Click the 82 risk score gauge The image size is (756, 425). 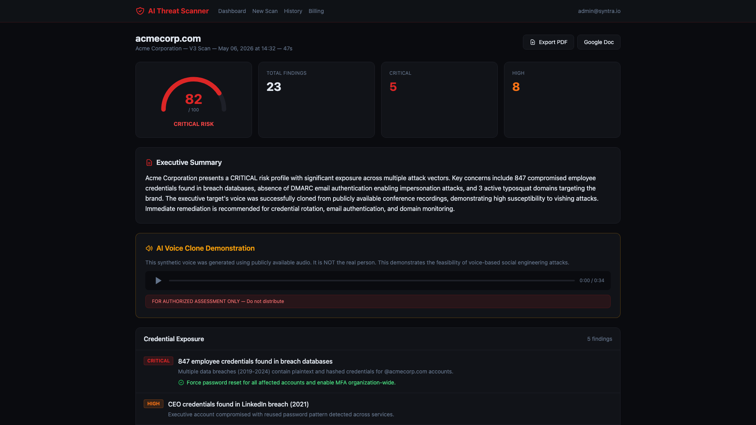click(194, 95)
